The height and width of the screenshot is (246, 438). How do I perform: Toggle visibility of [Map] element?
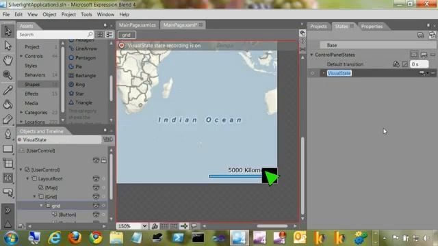click(96, 187)
